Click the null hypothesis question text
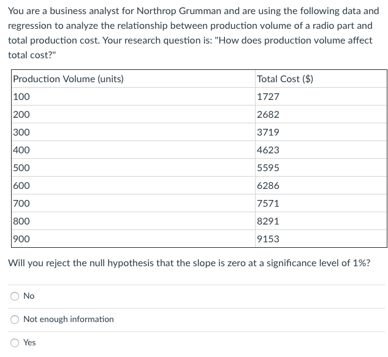388x357 pixels. (x=189, y=263)
